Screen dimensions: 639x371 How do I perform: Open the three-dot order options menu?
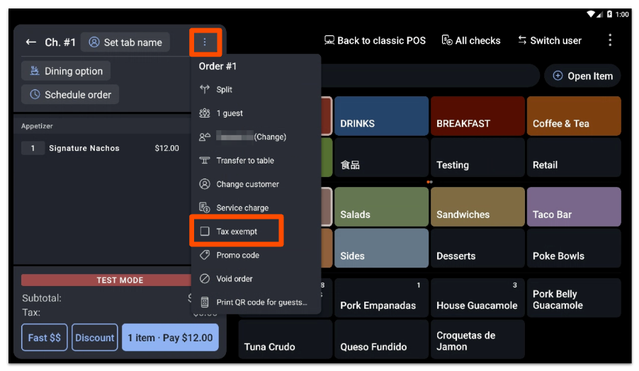tap(205, 42)
